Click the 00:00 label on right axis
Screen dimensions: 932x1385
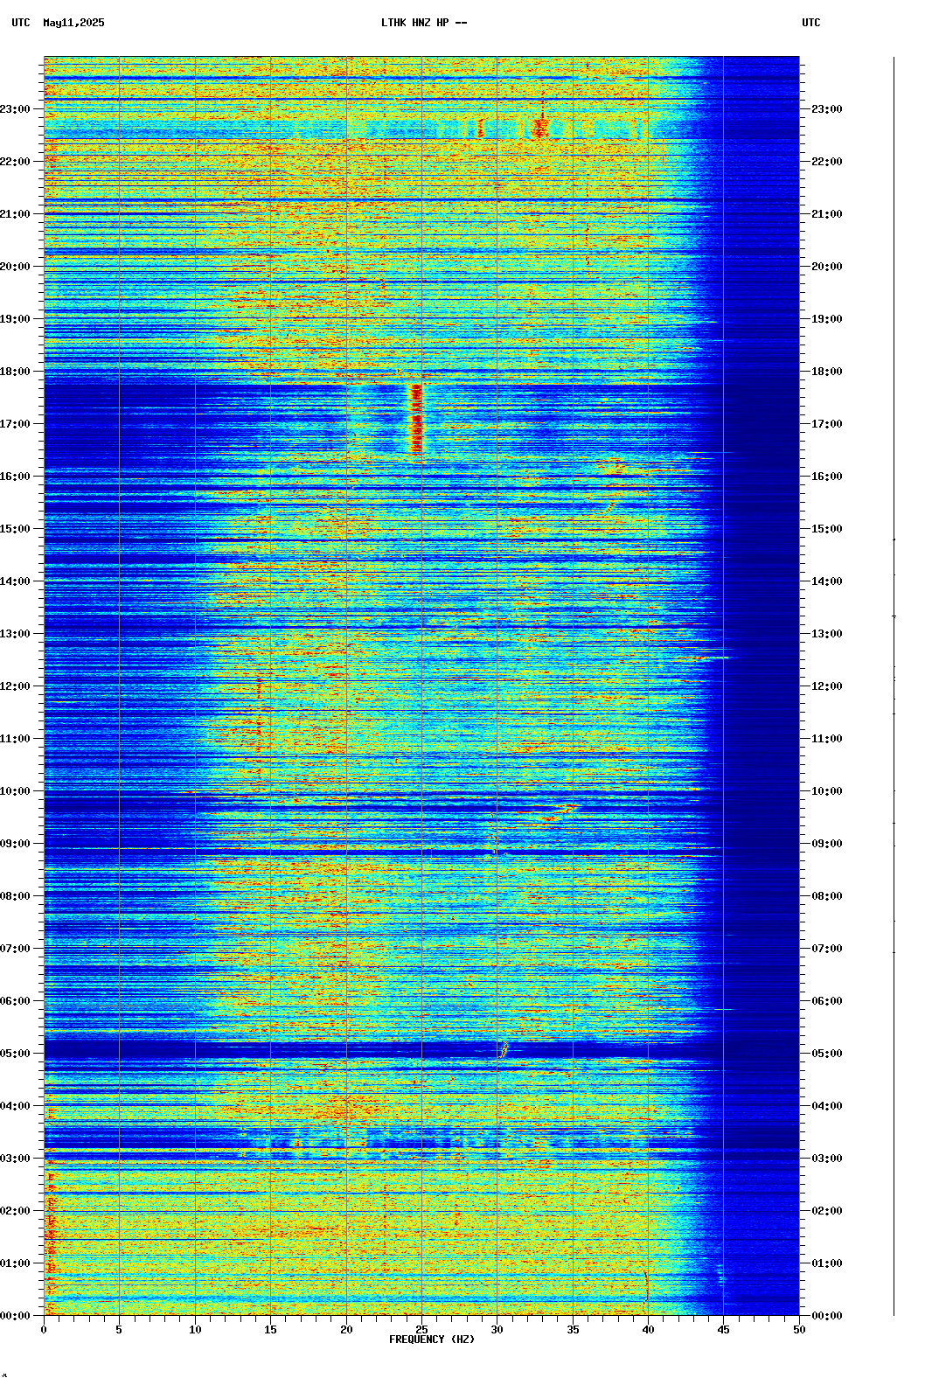point(827,1316)
